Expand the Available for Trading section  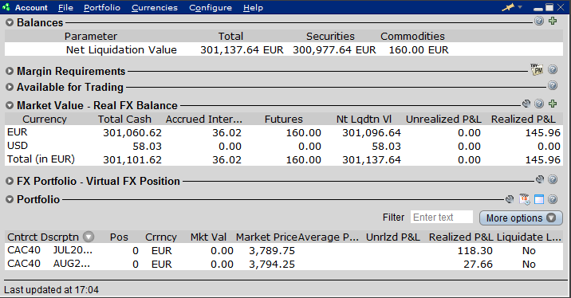click(x=10, y=88)
